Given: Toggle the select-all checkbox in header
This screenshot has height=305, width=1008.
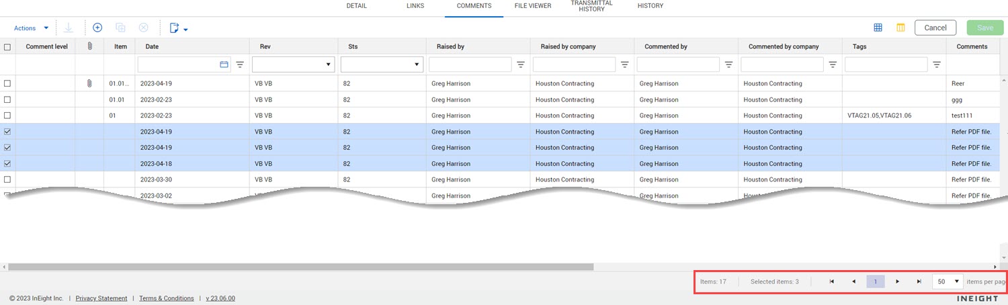Looking at the screenshot, I should 7,47.
